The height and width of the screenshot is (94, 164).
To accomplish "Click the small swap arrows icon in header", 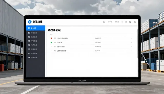I will (x=122, y=22).
